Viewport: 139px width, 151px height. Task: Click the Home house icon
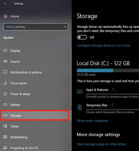[x=6, y=16]
